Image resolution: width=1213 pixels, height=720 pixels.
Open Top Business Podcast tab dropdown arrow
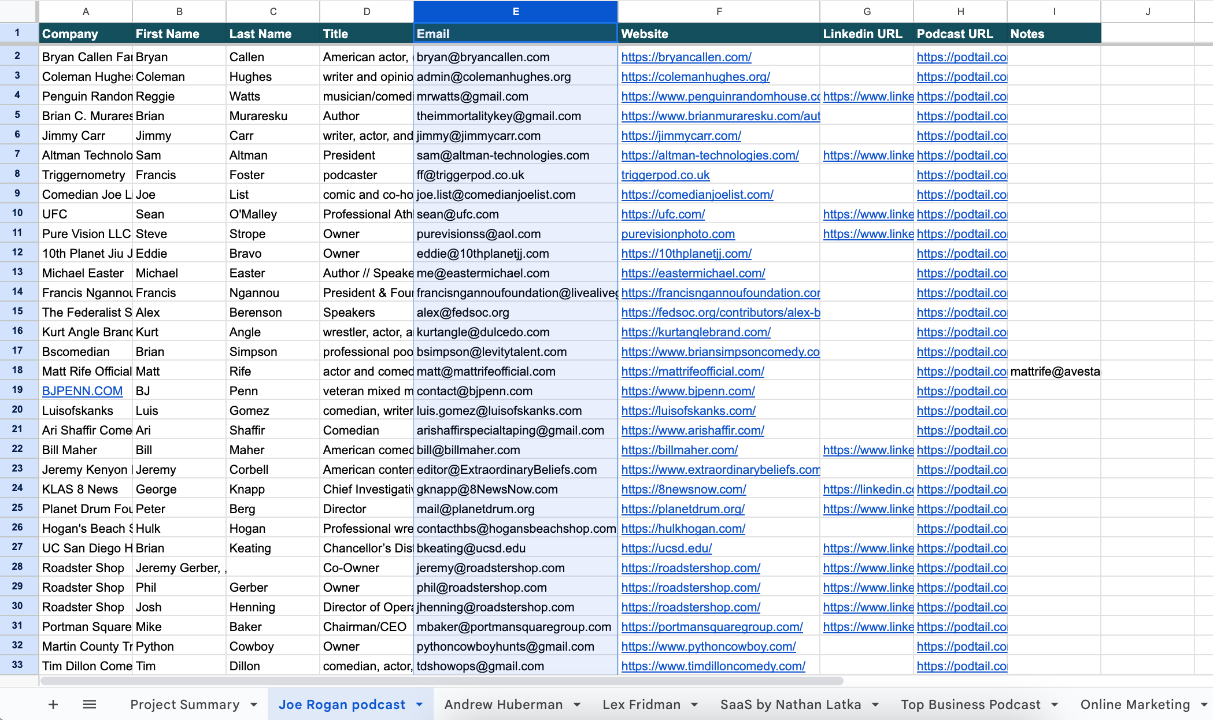tap(1055, 705)
